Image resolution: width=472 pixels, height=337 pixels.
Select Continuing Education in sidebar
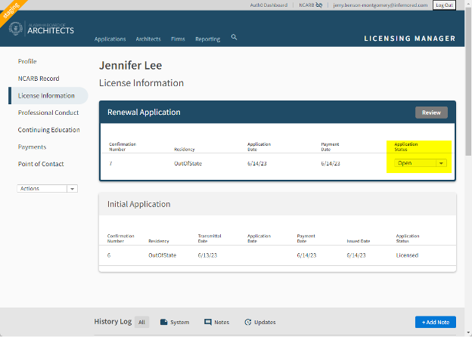click(48, 130)
